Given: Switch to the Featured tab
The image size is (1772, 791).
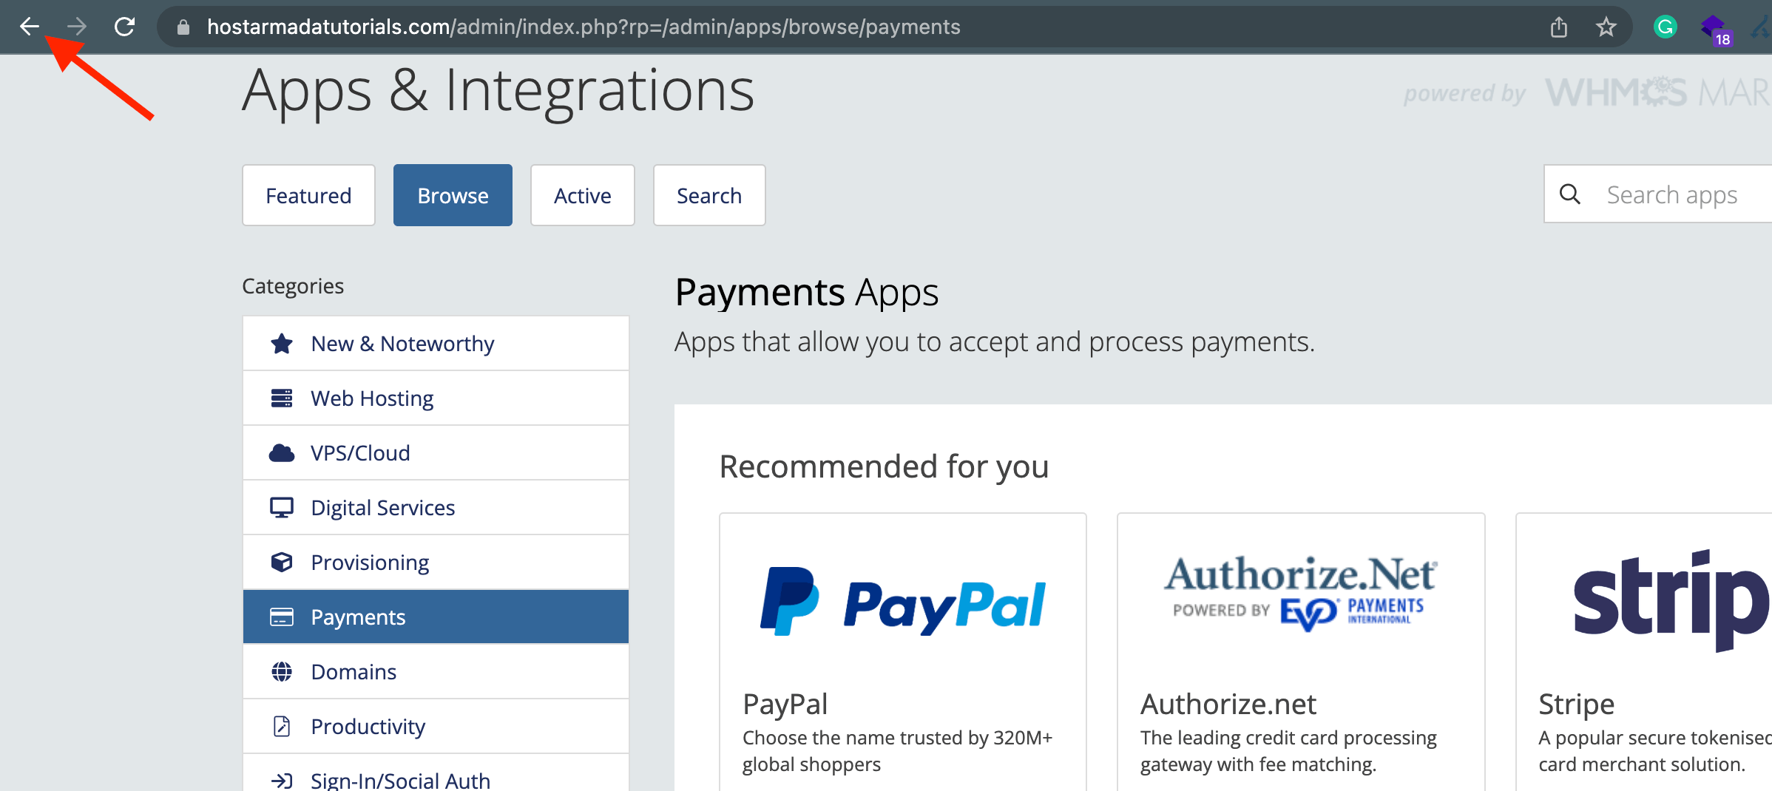Looking at the screenshot, I should coord(308,195).
